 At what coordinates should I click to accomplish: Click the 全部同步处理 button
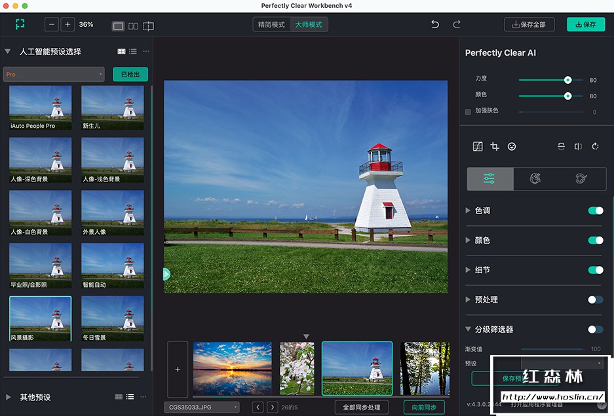coord(361,407)
